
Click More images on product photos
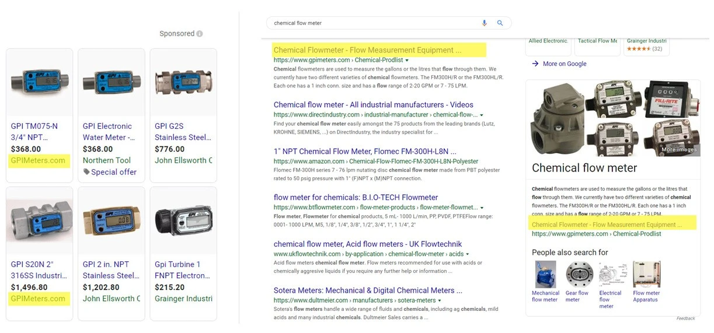tap(678, 150)
